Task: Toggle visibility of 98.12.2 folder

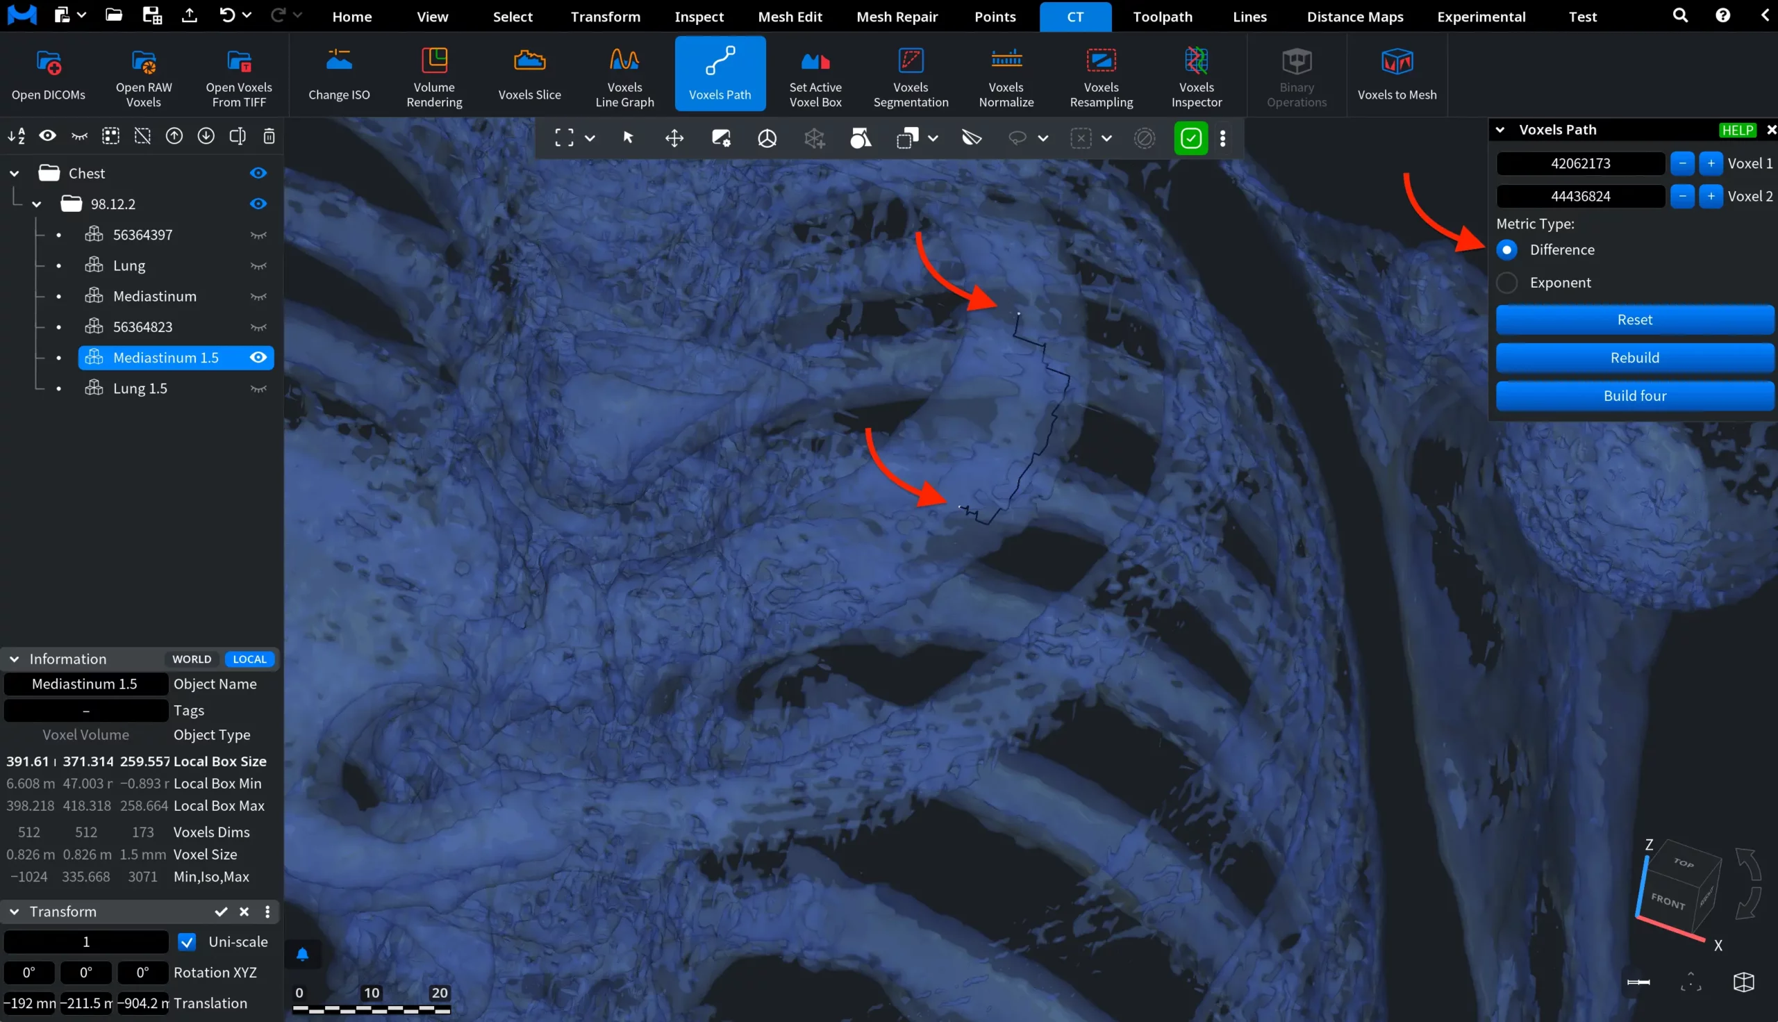Action: [x=258, y=204]
